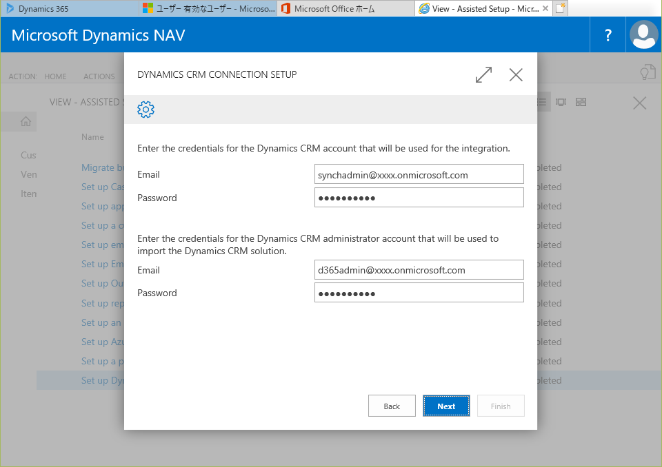Open the 'Migrate bu' assisted setup link
The width and height of the screenshot is (662, 467).
click(x=103, y=168)
